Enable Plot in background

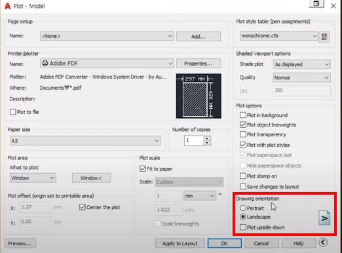click(x=243, y=115)
